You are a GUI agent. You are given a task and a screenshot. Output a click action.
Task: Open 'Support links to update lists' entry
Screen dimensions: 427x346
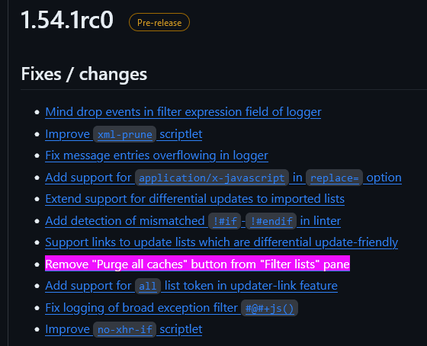point(221,242)
